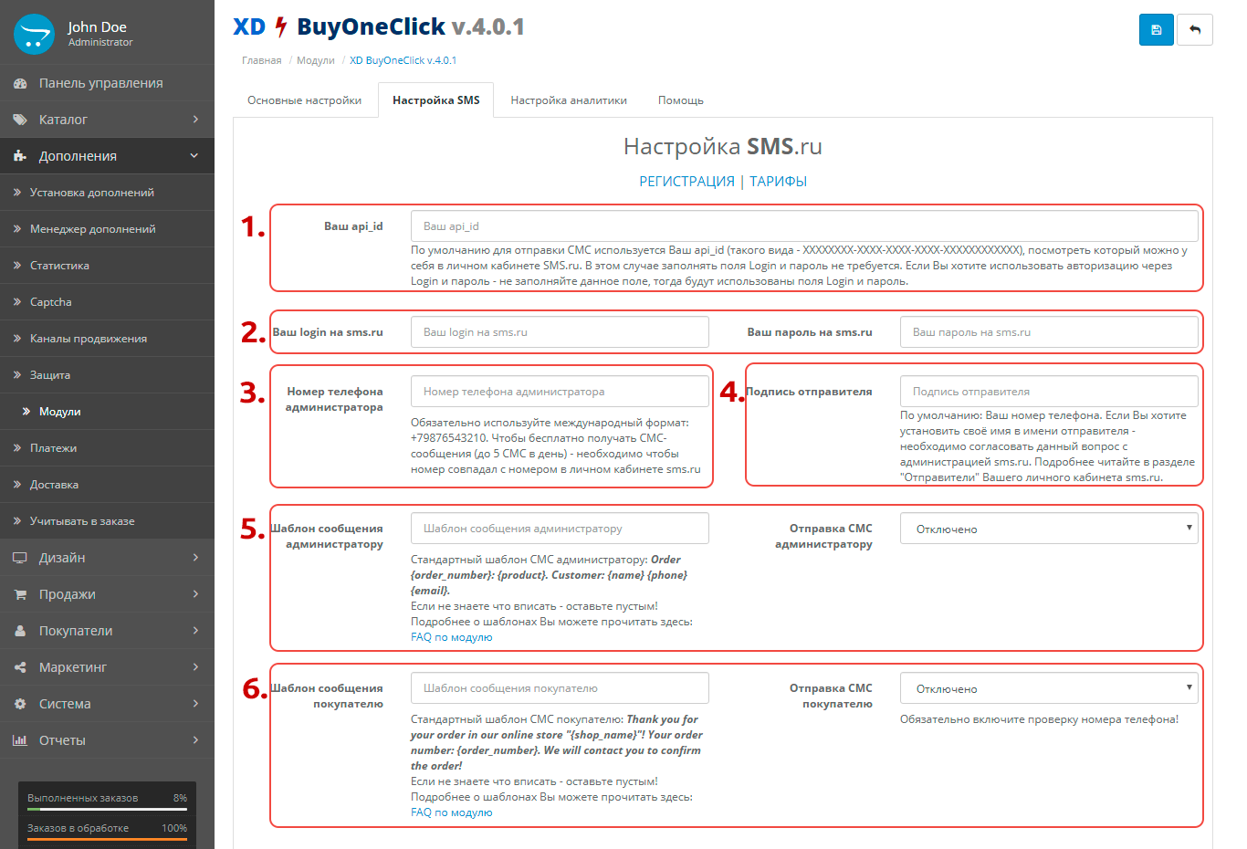The width and height of the screenshot is (1247, 849).
Task: Click the monitor icon beside Дизайн
Action: (20, 558)
